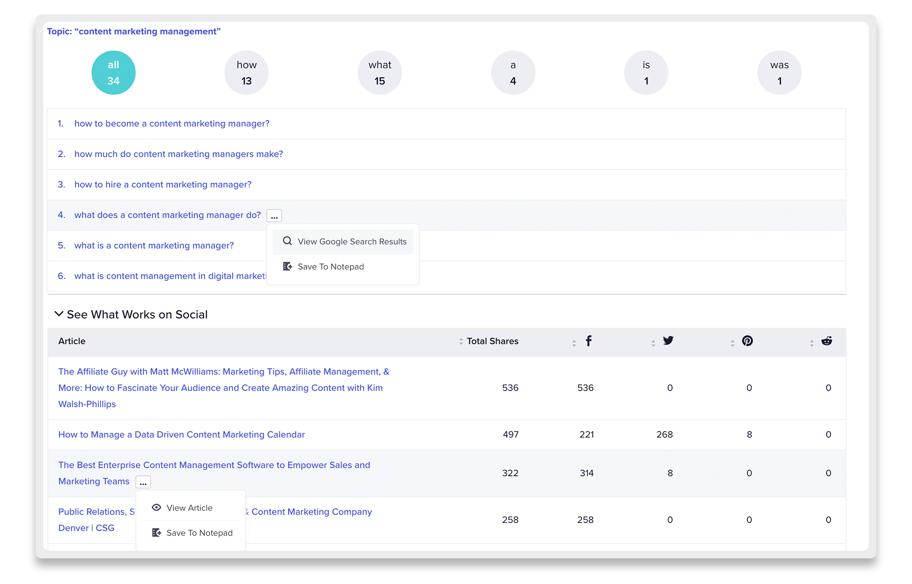Open 'how to become a content marketing manager?'
Image resolution: width=912 pixels, height=584 pixels.
click(172, 123)
